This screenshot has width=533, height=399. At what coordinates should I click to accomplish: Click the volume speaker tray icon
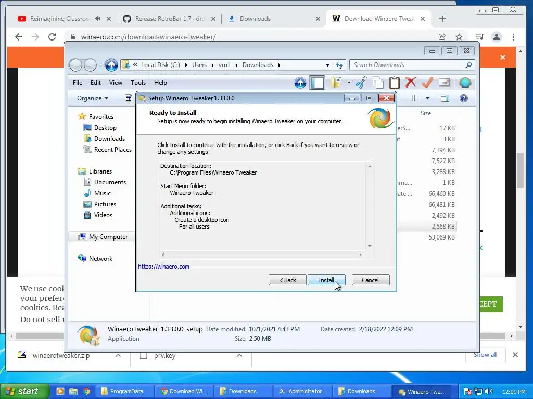click(x=489, y=392)
